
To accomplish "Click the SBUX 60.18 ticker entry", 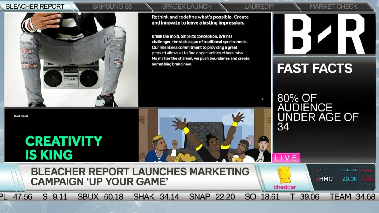I will tap(100, 197).
